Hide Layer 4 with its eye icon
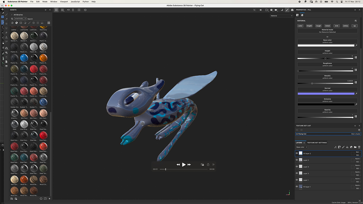 point(297,167)
